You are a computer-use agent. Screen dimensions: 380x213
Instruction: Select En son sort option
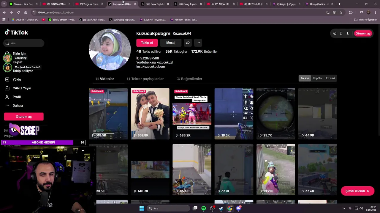coord(305,78)
